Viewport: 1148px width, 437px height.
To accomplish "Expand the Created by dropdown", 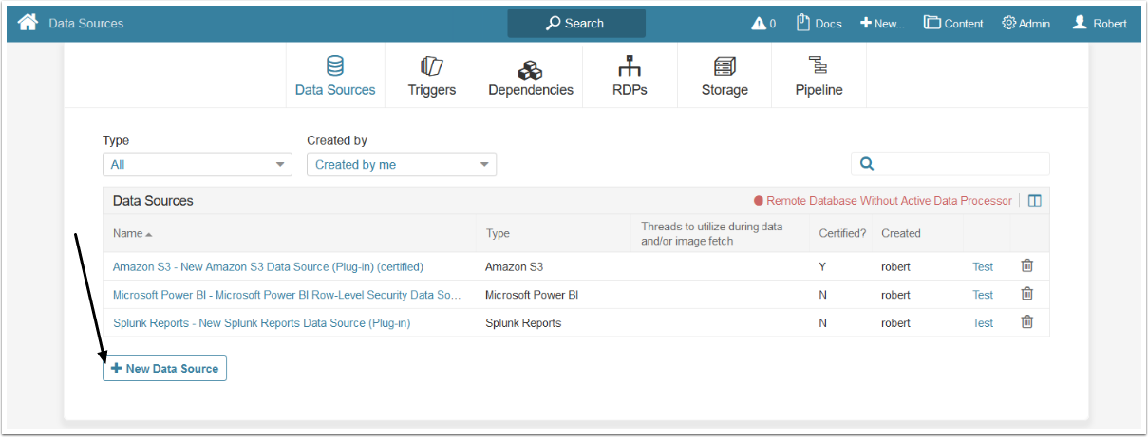I will coord(401,165).
